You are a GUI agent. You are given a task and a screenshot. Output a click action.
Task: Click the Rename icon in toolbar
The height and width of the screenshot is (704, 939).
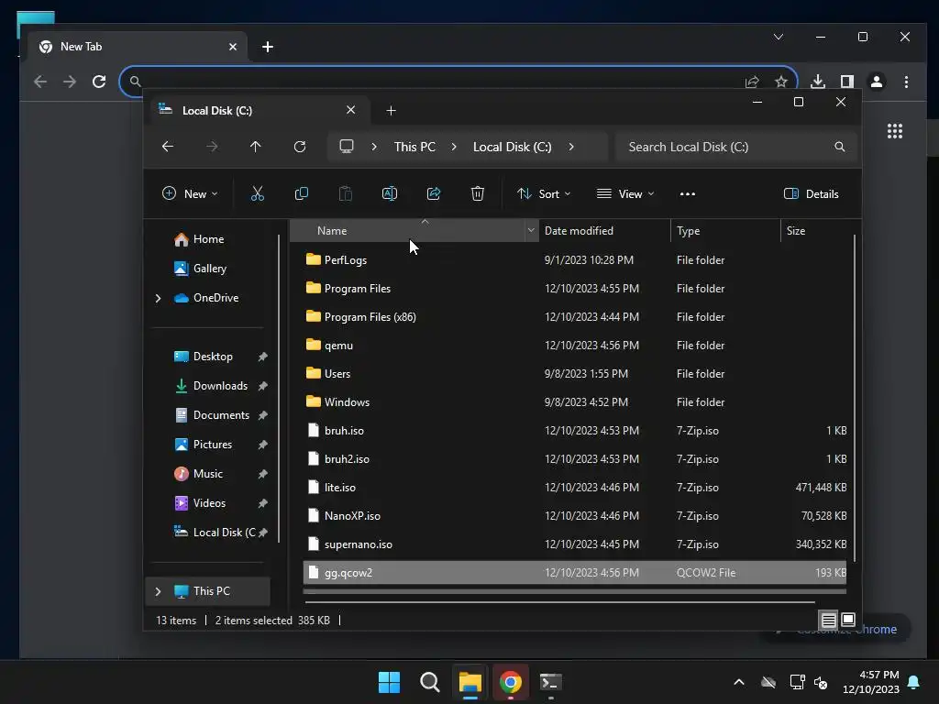click(x=389, y=193)
